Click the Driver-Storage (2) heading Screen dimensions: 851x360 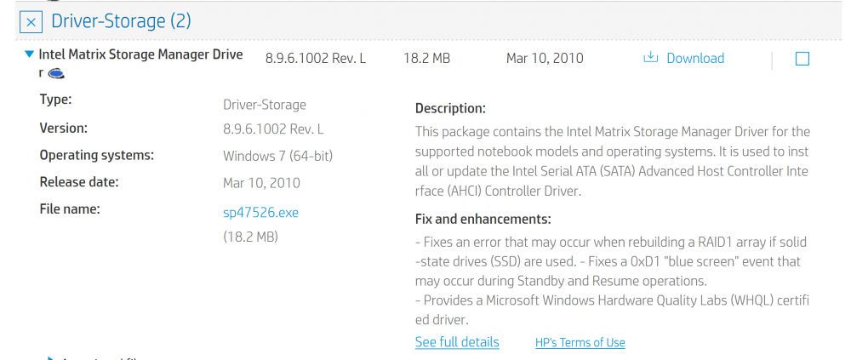click(121, 21)
